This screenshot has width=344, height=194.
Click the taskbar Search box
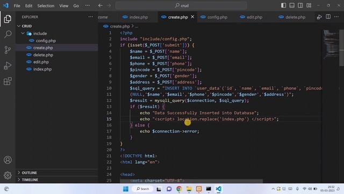(x=142, y=189)
